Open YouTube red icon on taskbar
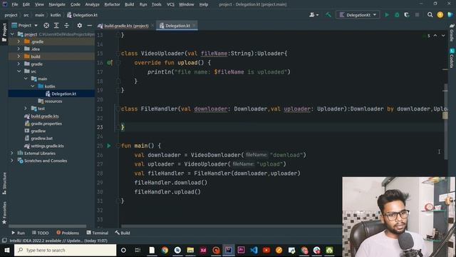The image size is (456, 257). click(266, 251)
